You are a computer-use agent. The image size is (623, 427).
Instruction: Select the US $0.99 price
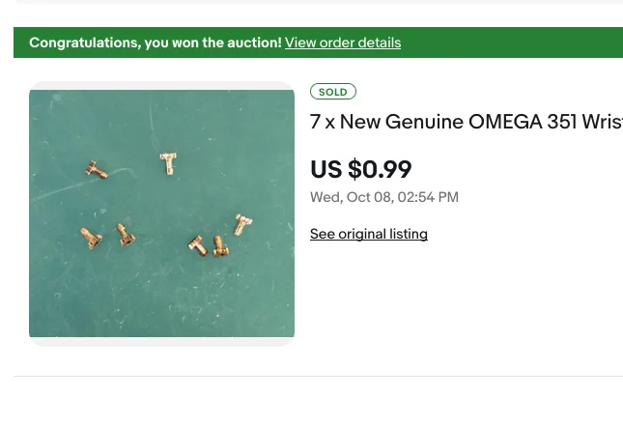pos(360,169)
